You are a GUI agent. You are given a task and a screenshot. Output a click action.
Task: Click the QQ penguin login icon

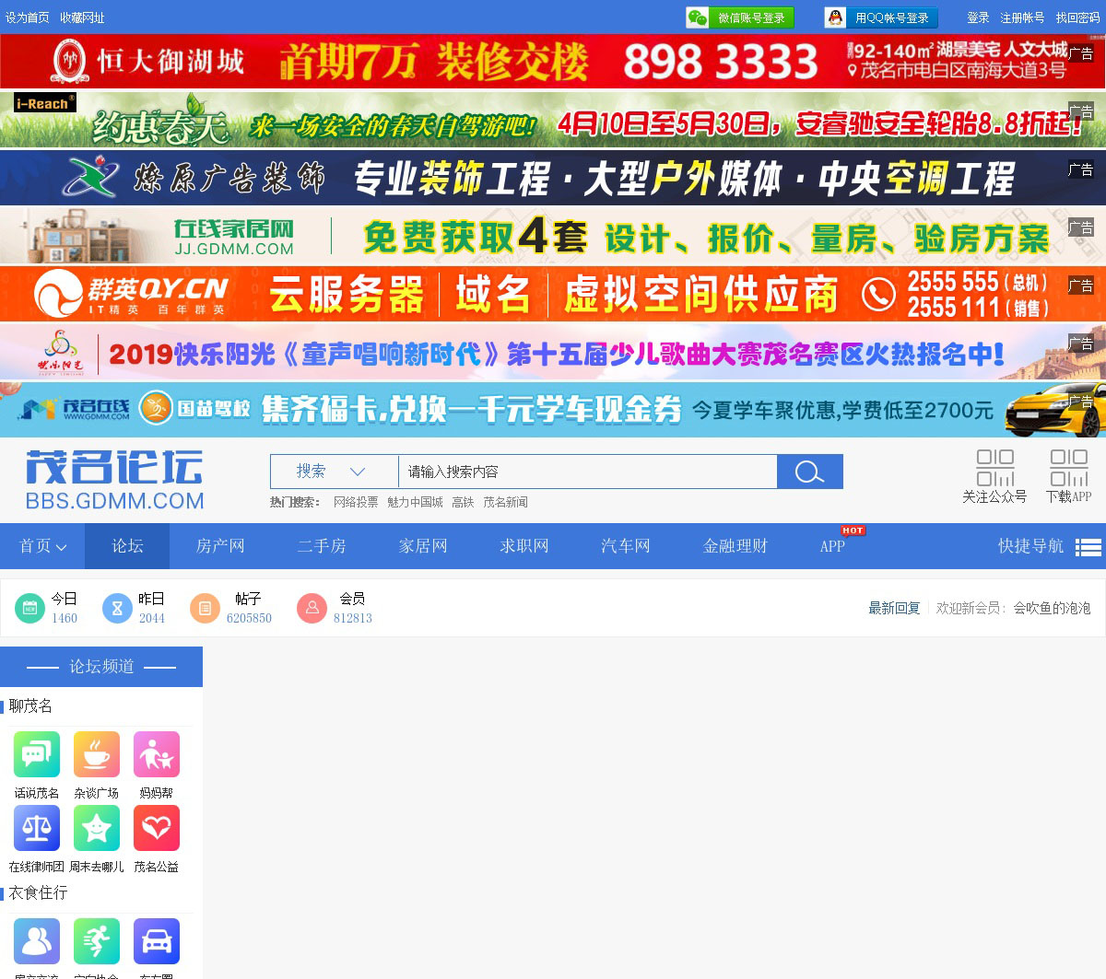835,17
